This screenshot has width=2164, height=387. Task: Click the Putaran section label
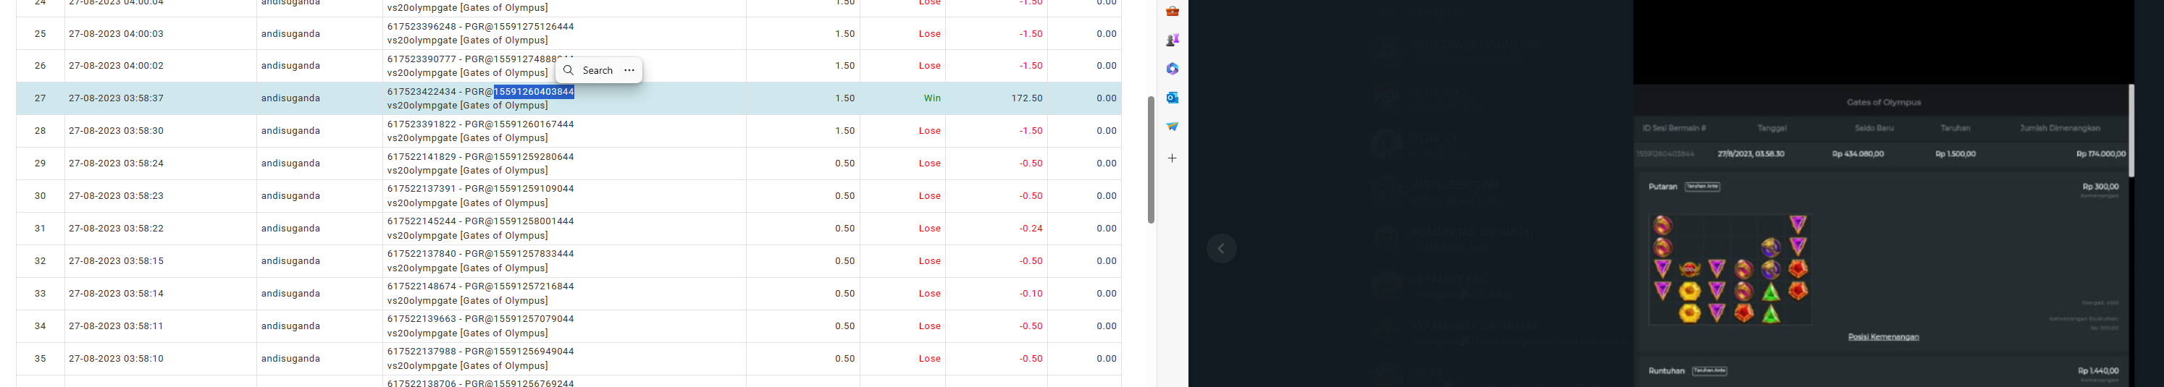click(1663, 187)
